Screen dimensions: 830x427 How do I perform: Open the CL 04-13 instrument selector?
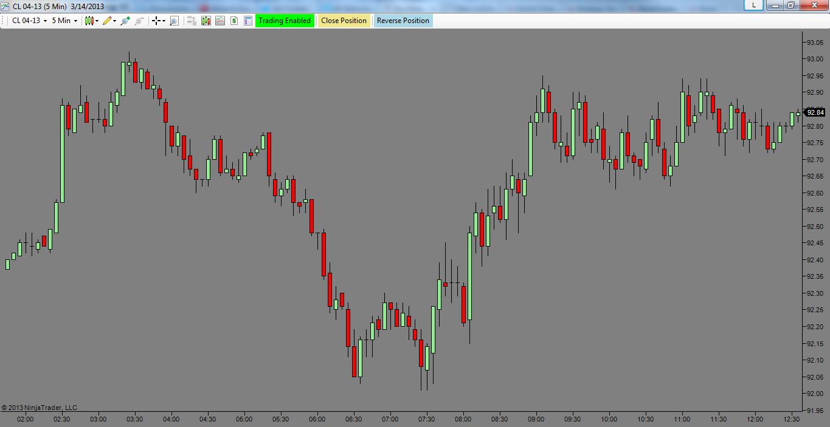pyautogui.click(x=29, y=21)
